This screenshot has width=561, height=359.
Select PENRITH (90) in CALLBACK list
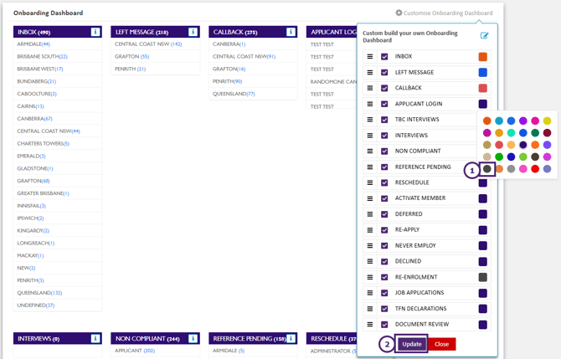[x=227, y=81]
